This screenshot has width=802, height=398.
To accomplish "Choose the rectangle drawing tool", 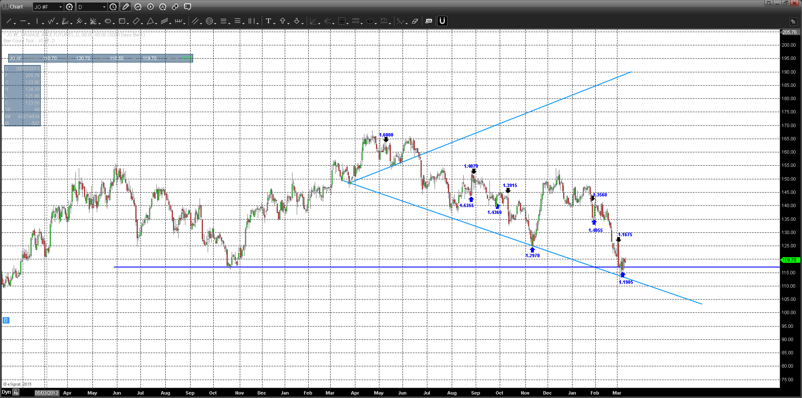I will 122,21.
